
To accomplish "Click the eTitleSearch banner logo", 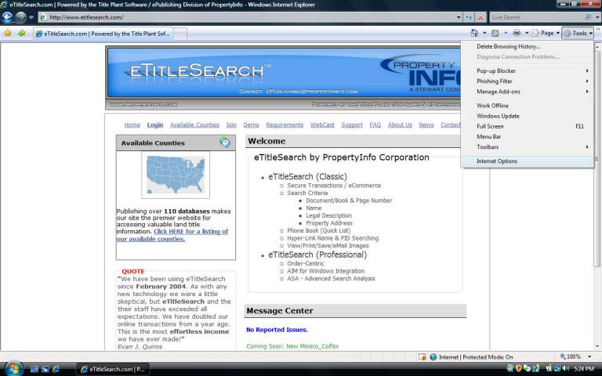I will (197, 71).
